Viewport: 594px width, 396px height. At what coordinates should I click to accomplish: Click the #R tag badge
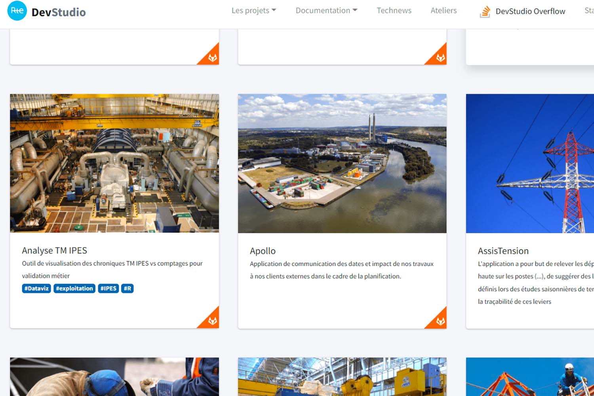(x=127, y=288)
